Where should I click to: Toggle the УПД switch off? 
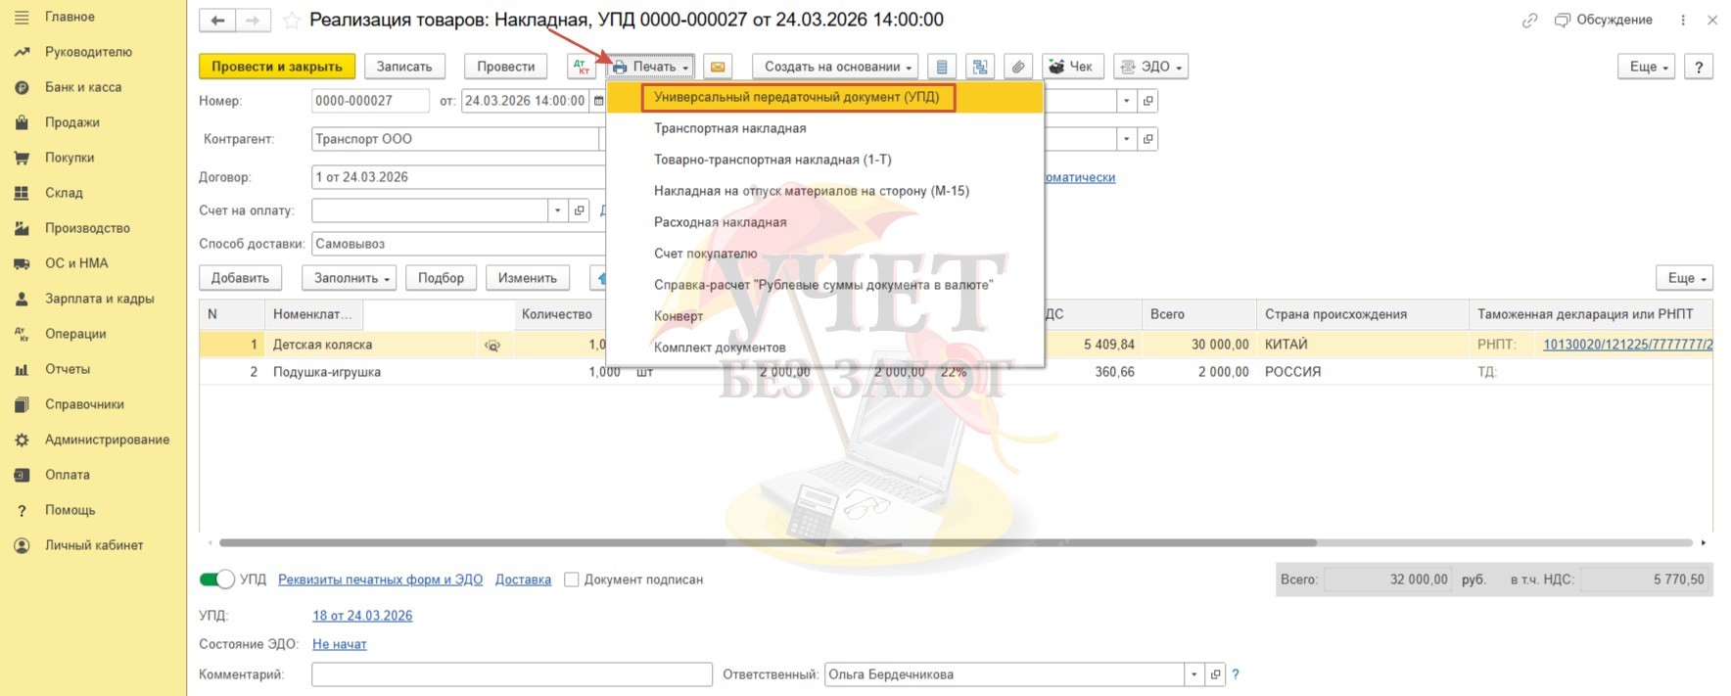coord(216,580)
